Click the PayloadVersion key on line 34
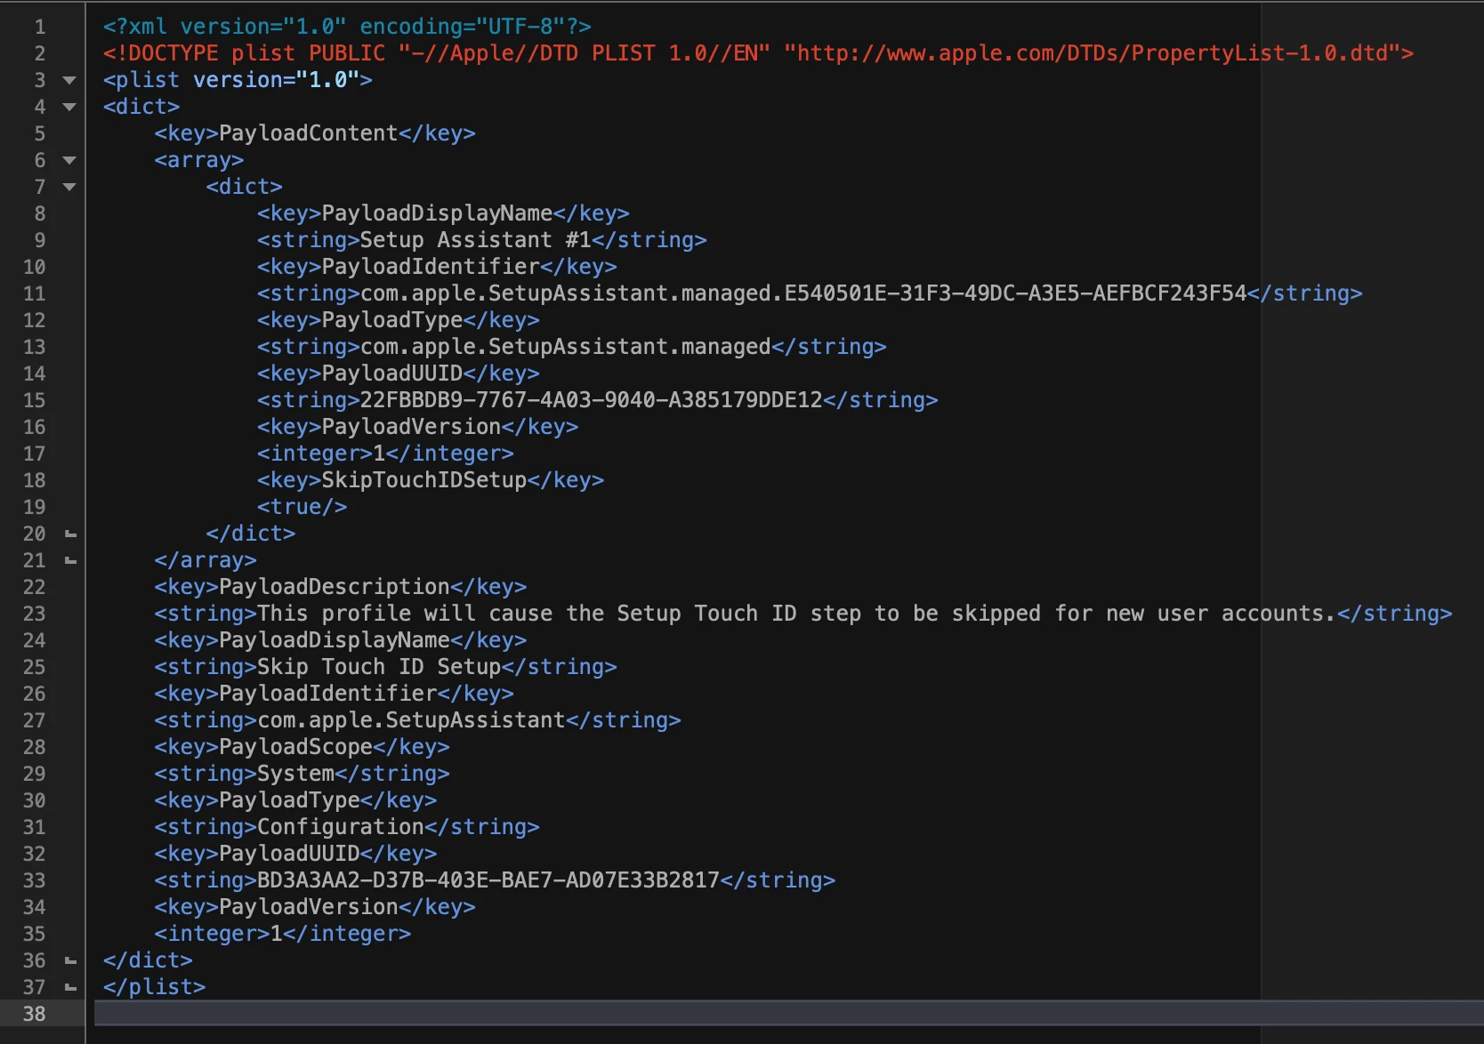 [x=309, y=907]
